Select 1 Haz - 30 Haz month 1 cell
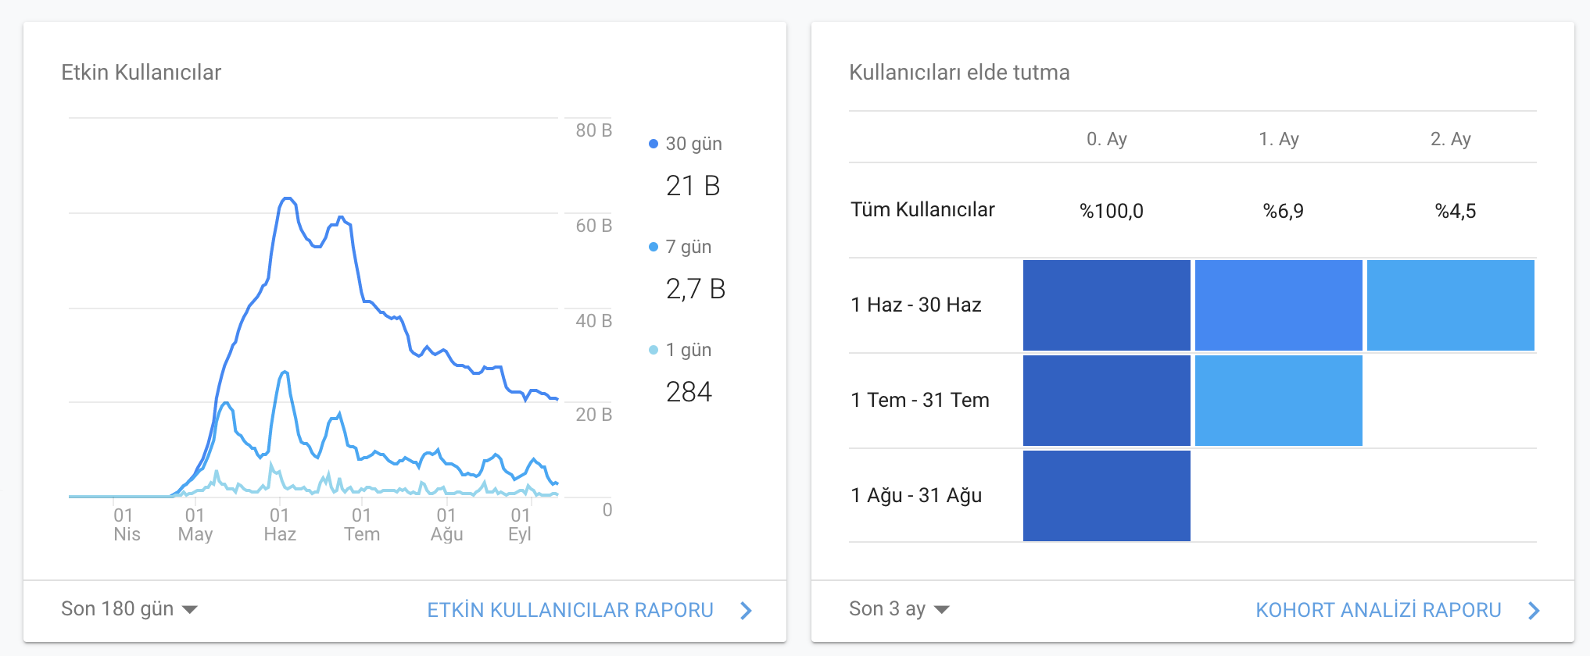Image resolution: width=1590 pixels, height=656 pixels. pos(1279,305)
